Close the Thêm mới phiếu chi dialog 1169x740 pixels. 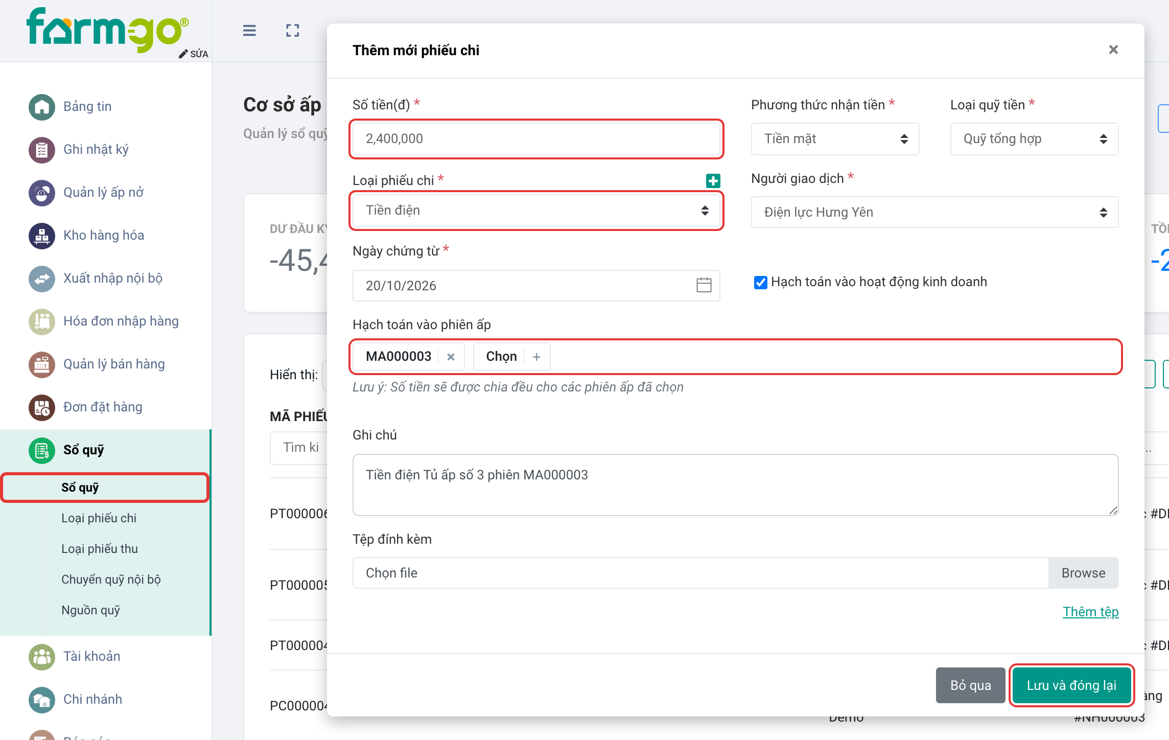(x=1113, y=50)
